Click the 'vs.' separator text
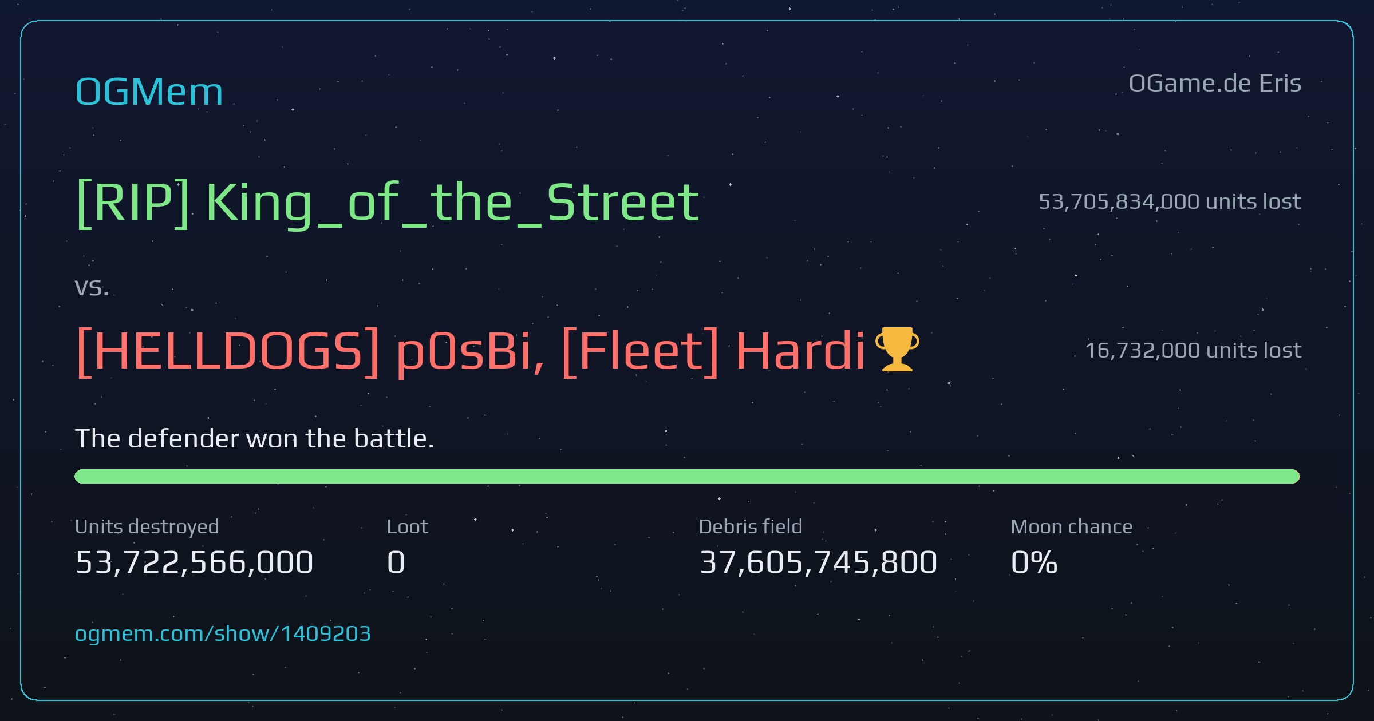 pyautogui.click(x=92, y=288)
